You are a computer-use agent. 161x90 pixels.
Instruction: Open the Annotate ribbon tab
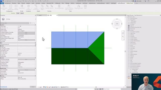[38, 3]
